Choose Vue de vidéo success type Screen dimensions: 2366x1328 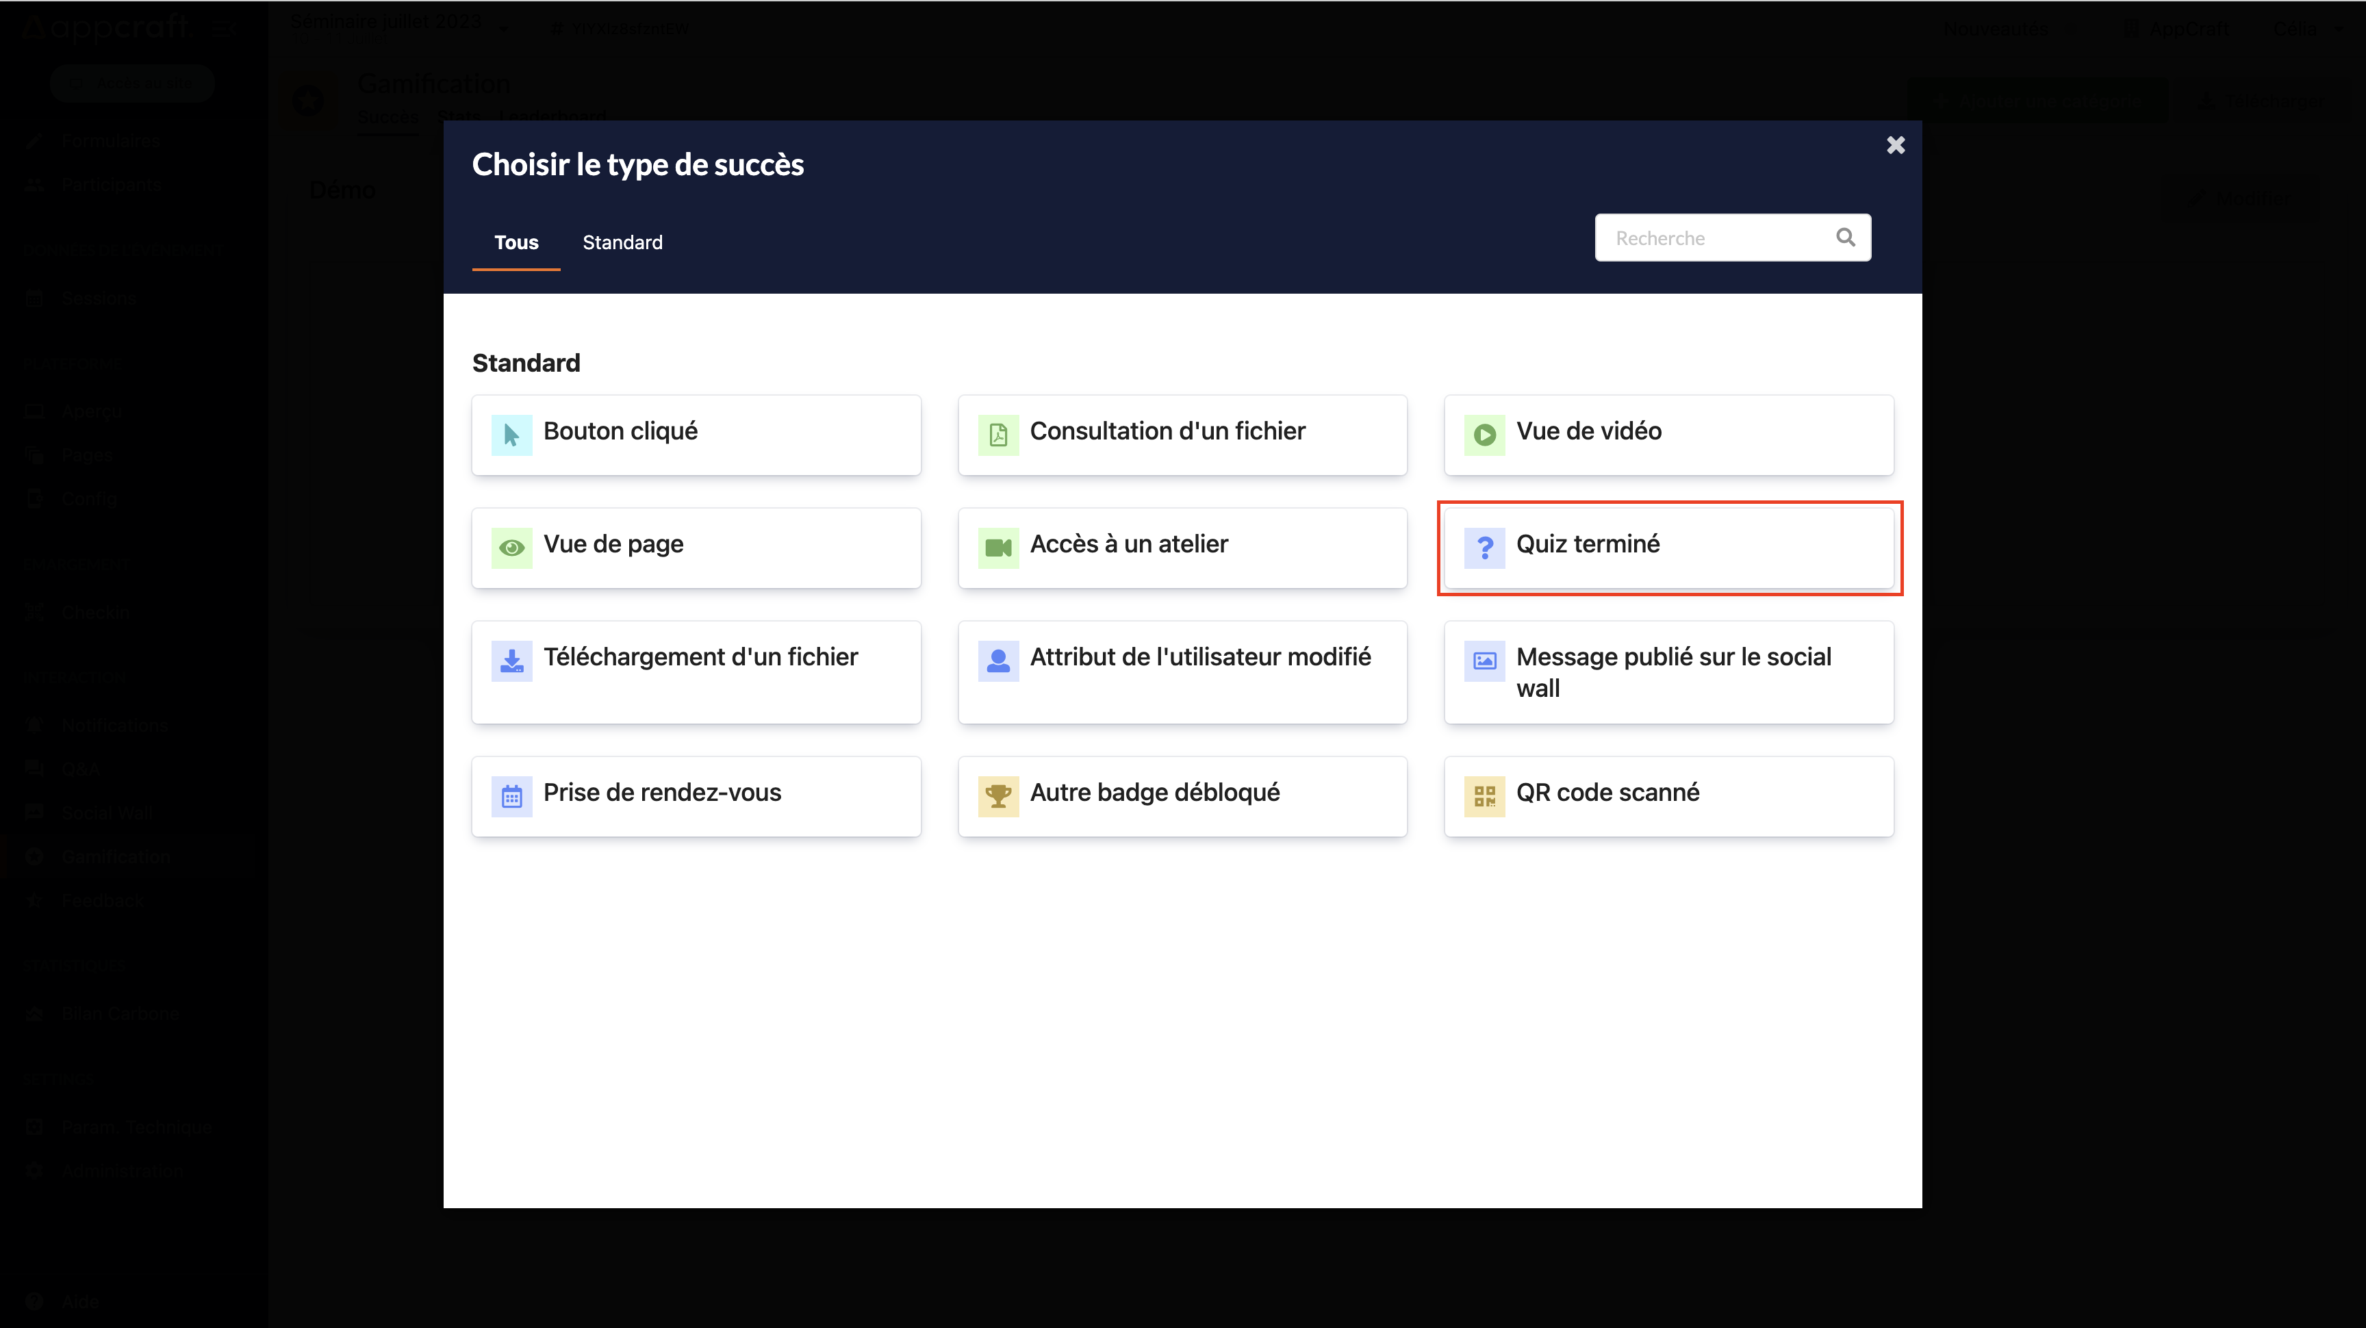coord(1669,435)
